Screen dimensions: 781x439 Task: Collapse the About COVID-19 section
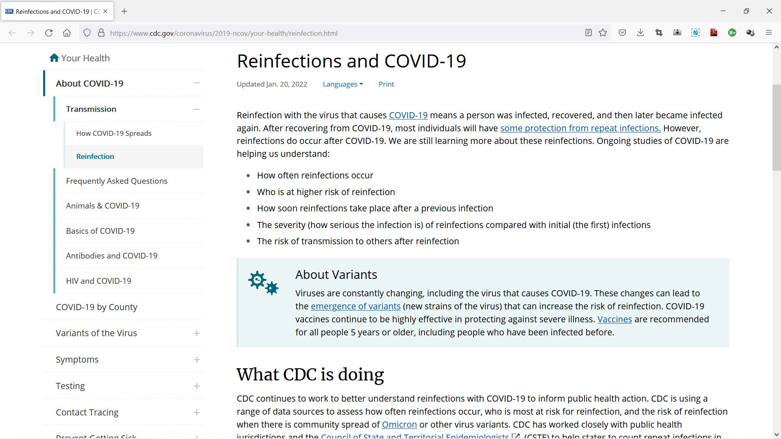196,83
